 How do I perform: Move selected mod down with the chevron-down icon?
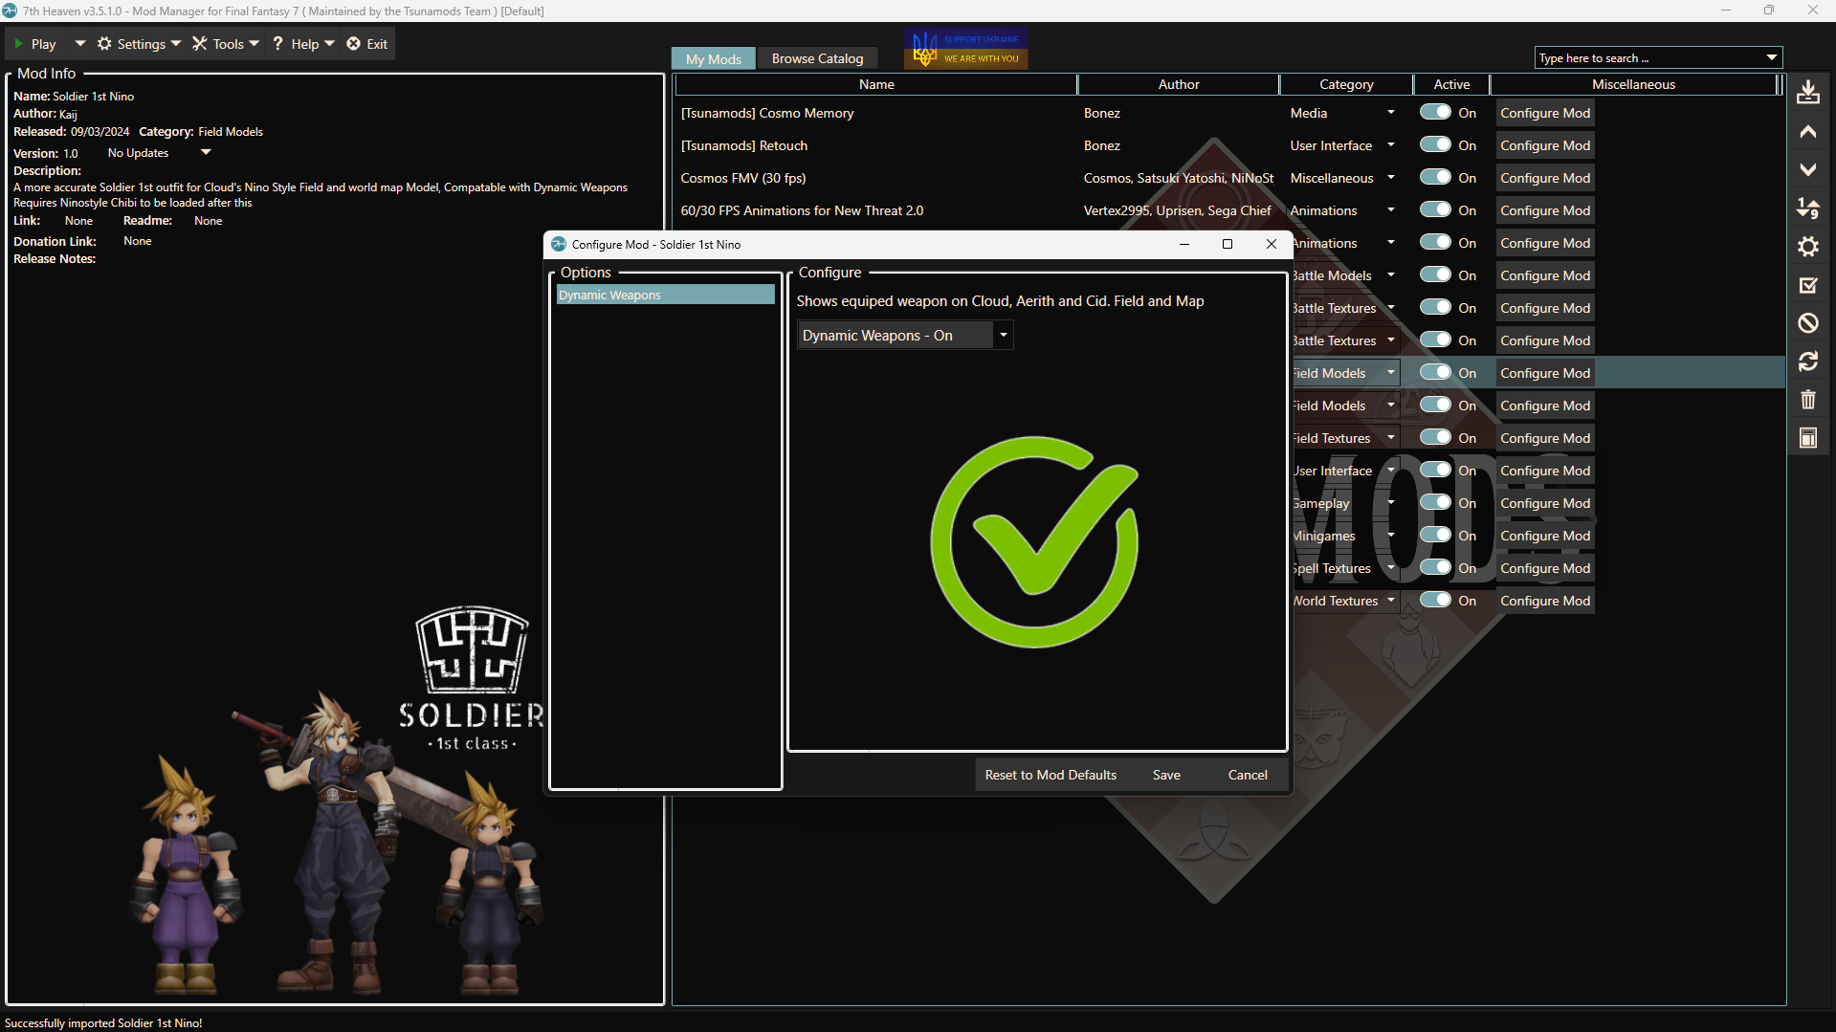pyautogui.click(x=1807, y=170)
